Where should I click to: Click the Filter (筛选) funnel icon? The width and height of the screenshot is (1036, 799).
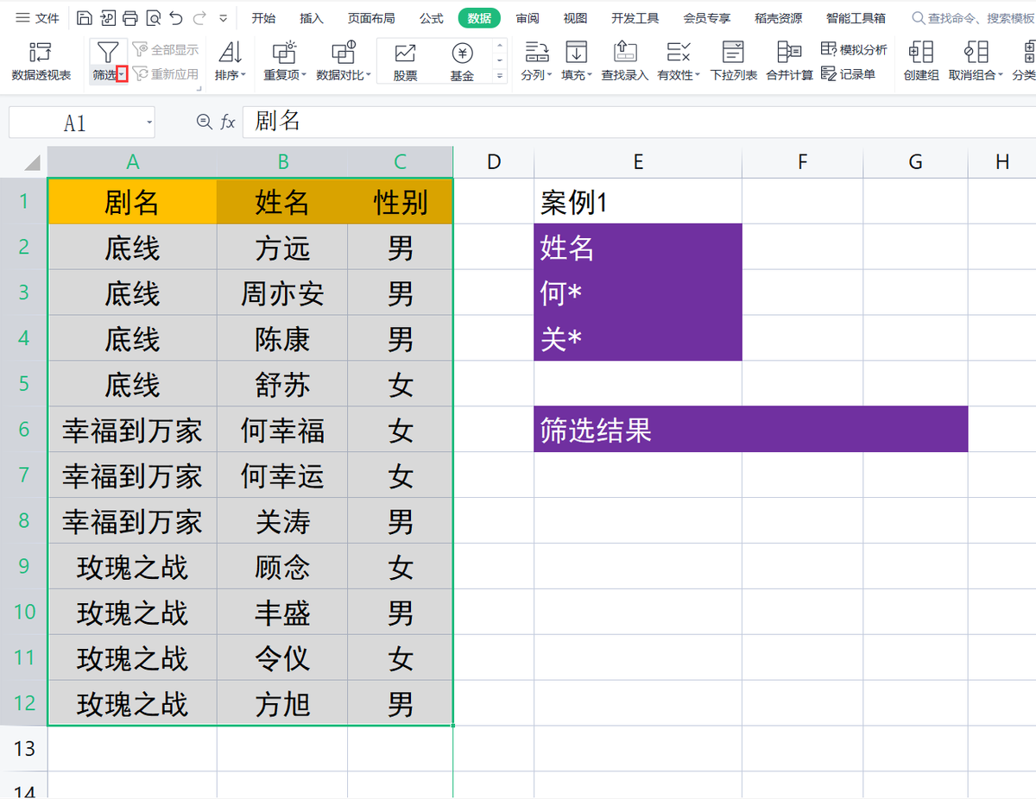point(107,53)
